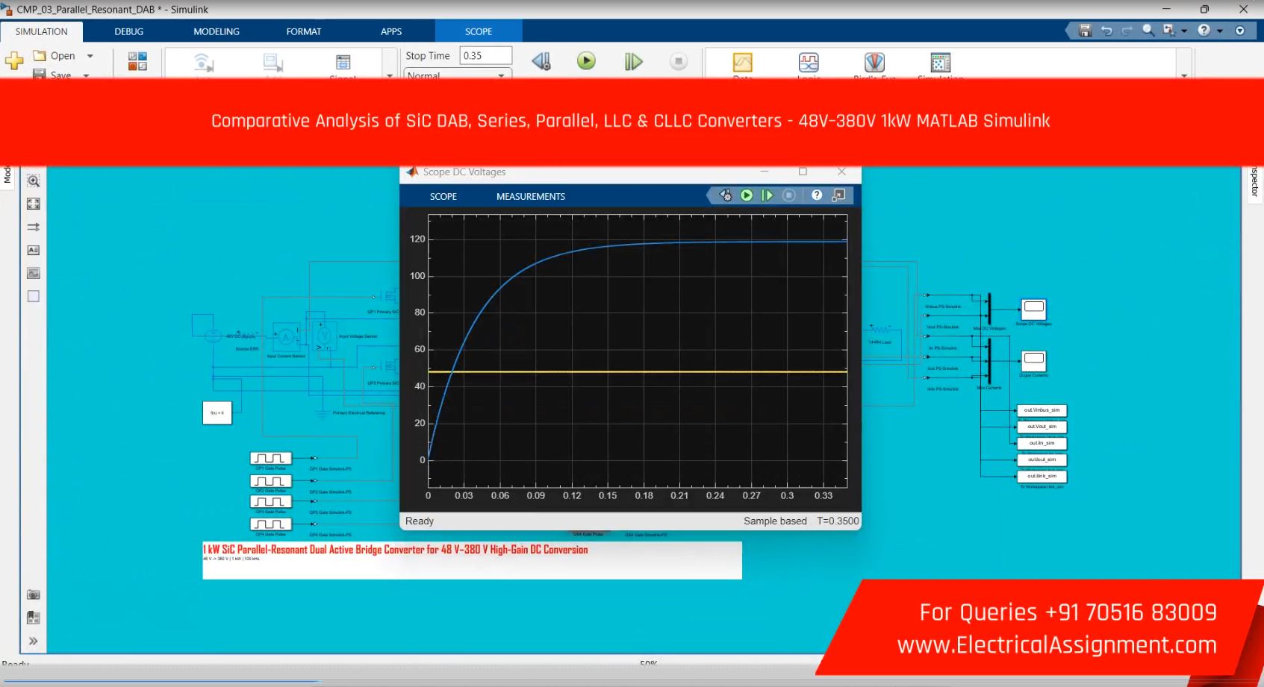Expand the hidden palette chevrons at bottom left
Image resolution: width=1264 pixels, height=687 pixels.
coord(34,641)
